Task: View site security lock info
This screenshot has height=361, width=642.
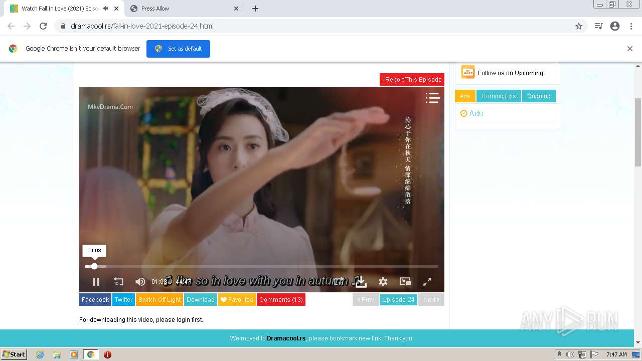Action: click(63, 26)
